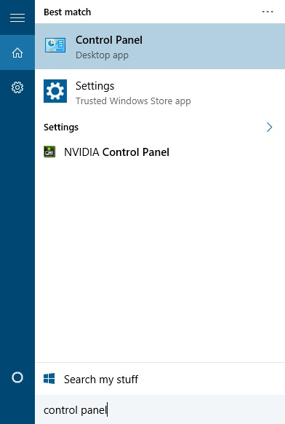Click the green NVIDIA icon
The width and height of the screenshot is (285, 424).
click(x=49, y=152)
